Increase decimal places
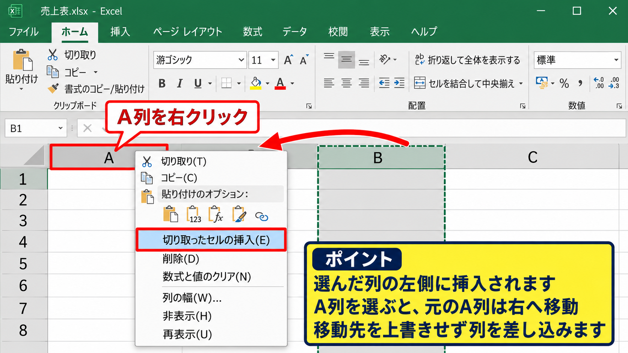This screenshot has height=353, width=628. 599,83
